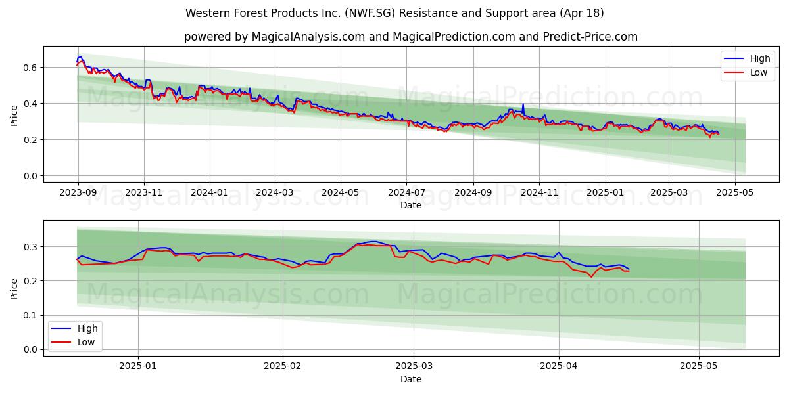Click the '0.4' y-axis tick of the top chart
Viewport: 789px width, 394px height.
click(32, 104)
